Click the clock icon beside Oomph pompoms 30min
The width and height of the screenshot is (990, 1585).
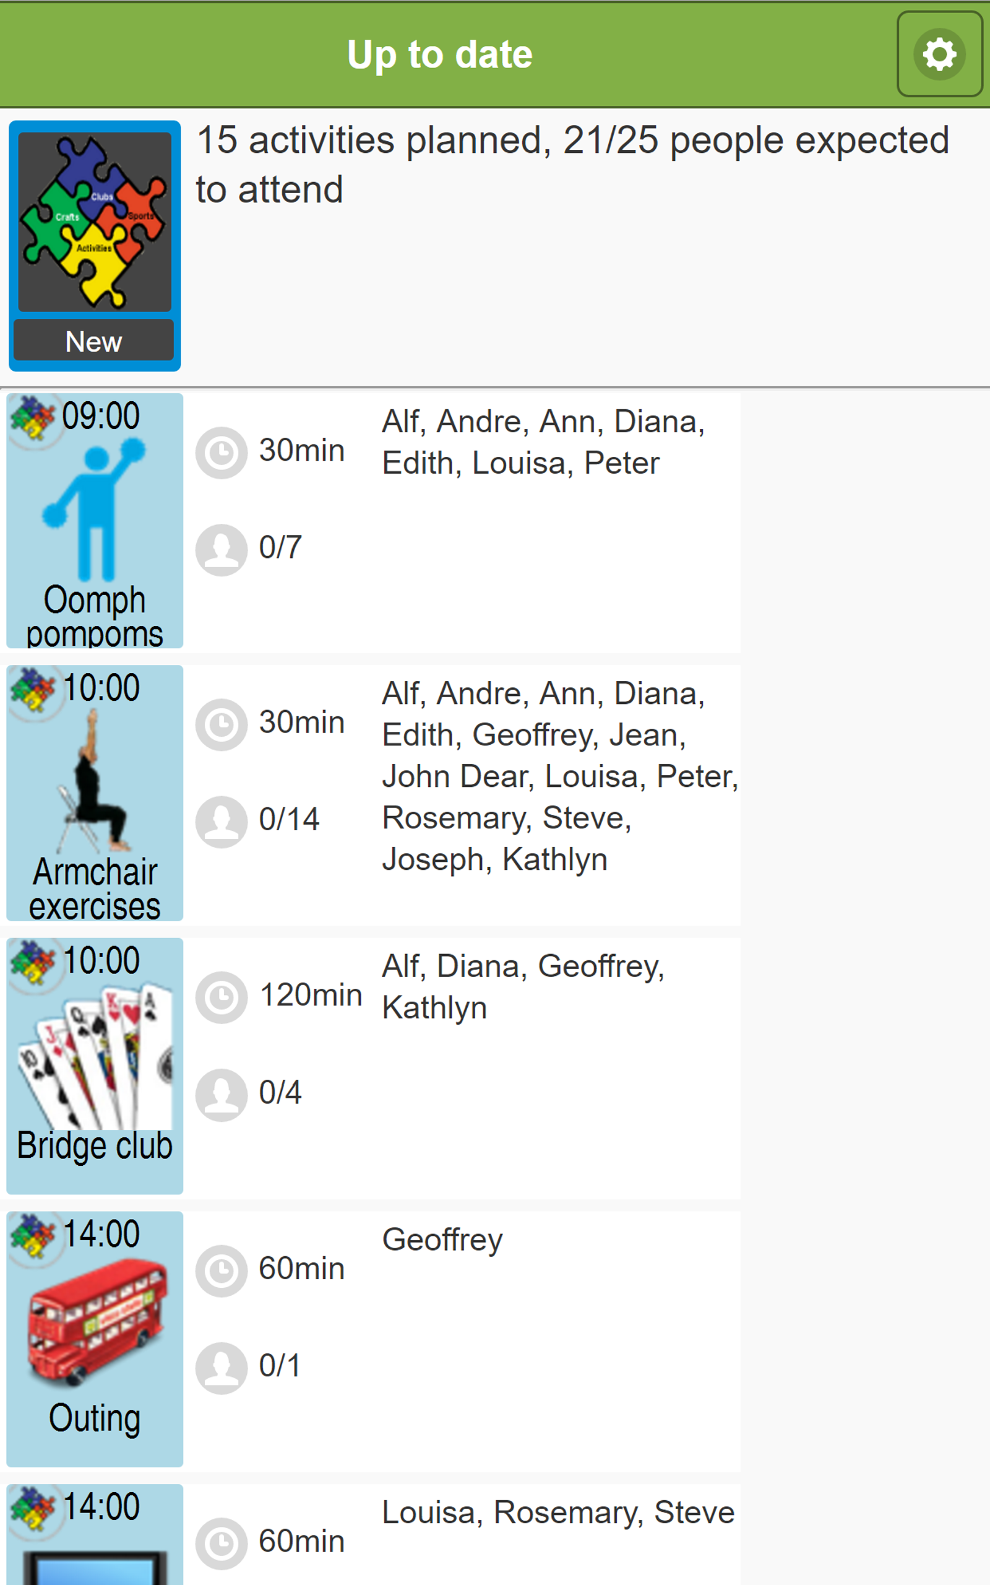coord(222,453)
